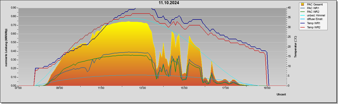Click the 0.90 power axis value
338x104 pixels.
pyautogui.click(x=14, y=8)
